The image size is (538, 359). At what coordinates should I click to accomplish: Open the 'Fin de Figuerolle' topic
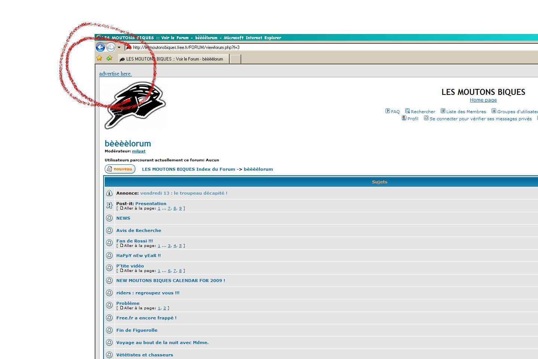coord(137,330)
